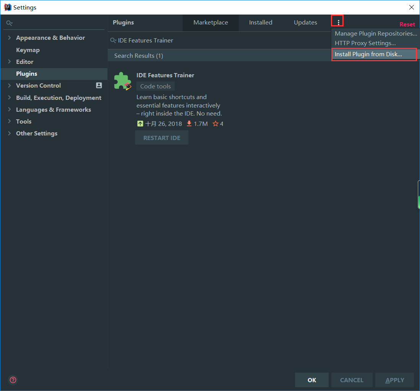Click the Code tools tag on the plugin
Screen dimensions: 420x391
[x=155, y=86]
